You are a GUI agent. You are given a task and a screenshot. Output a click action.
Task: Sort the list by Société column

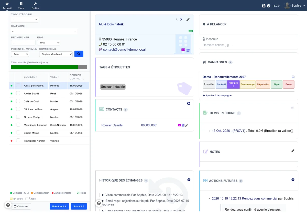coord(30,77)
